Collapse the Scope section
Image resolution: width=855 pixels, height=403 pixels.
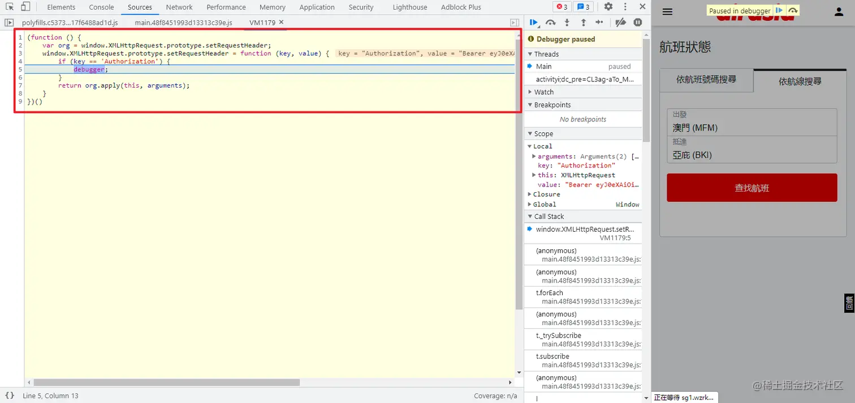(x=583, y=134)
